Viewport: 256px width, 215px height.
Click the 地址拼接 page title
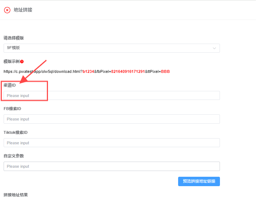(x=23, y=10)
